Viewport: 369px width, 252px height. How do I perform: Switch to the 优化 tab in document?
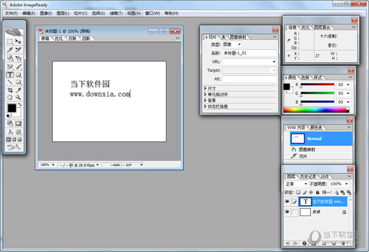tap(59, 38)
